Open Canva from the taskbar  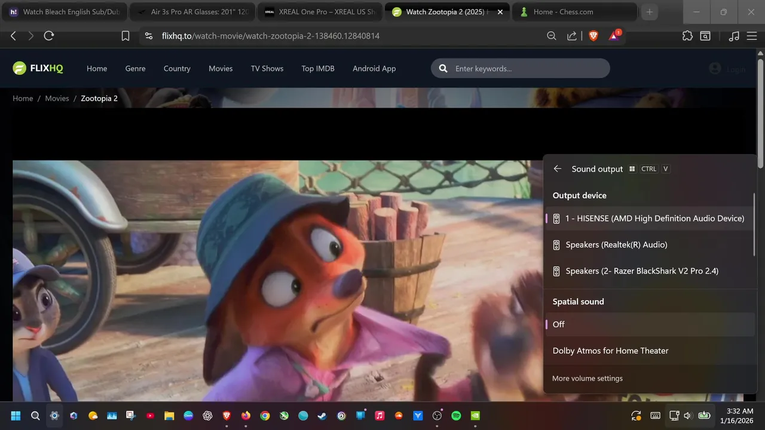click(x=188, y=416)
